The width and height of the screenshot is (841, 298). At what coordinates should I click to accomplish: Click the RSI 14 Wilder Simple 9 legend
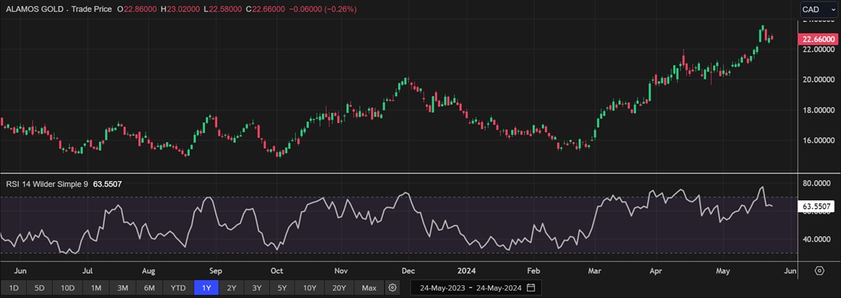pyautogui.click(x=47, y=184)
